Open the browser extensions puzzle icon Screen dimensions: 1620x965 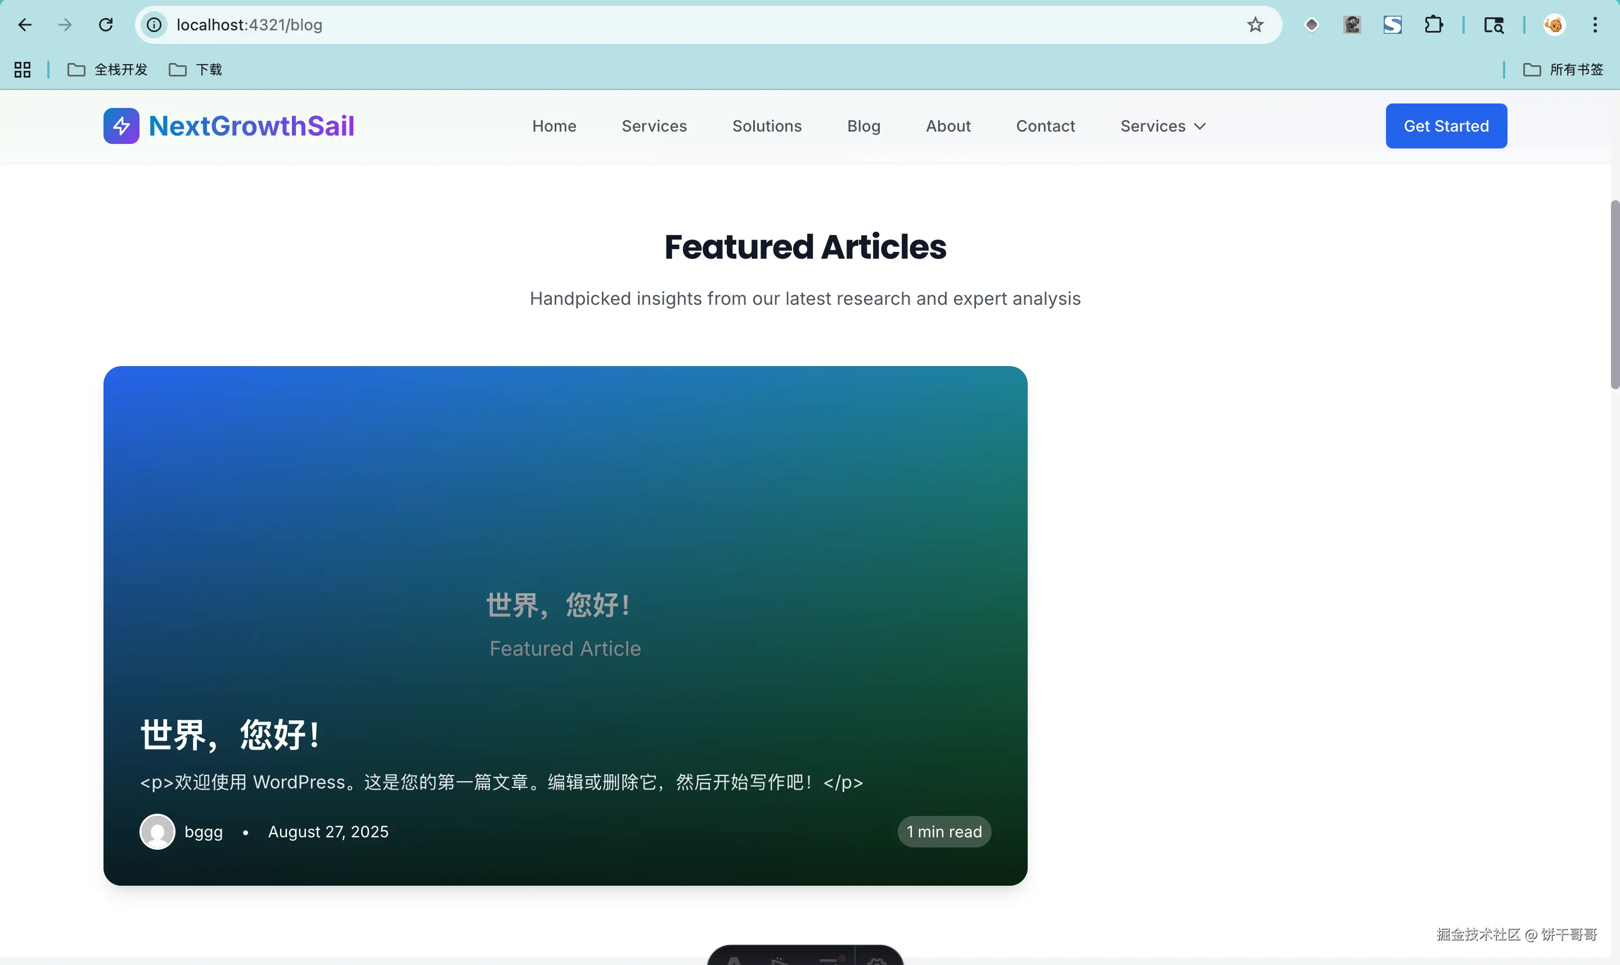pos(1433,25)
